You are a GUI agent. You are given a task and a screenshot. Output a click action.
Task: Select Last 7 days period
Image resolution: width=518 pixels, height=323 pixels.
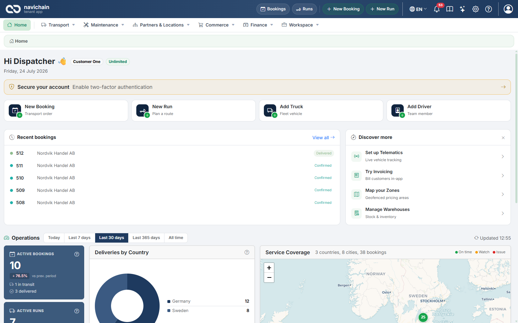click(80, 238)
